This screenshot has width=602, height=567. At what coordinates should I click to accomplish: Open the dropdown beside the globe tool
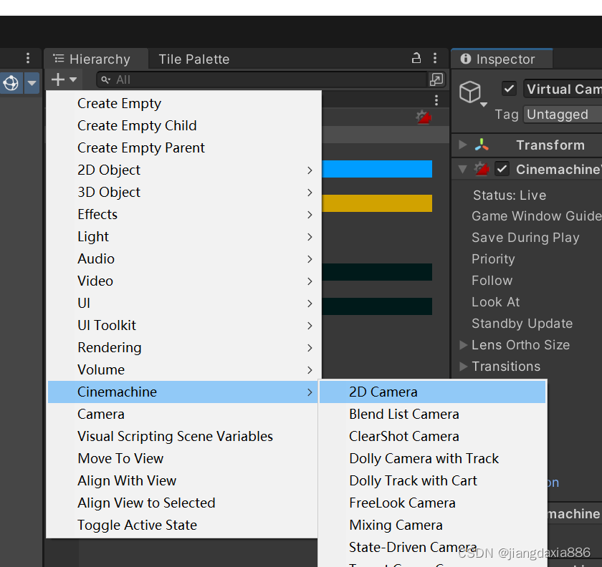[32, 83]
